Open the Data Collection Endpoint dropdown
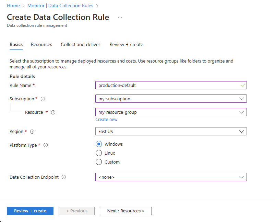This screenshot has height=222, width=275. pyautogui.click(x=171, y=177)
